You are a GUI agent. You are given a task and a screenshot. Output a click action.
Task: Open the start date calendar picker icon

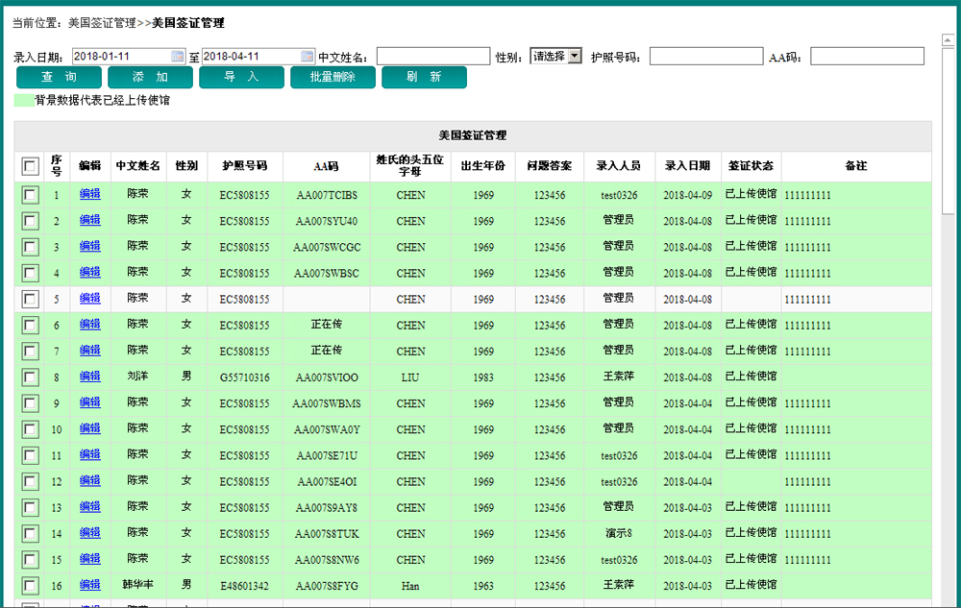click(x=177, y=57)
